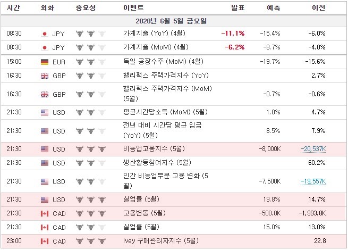Click the UK flag in the 핼리팩스 주택가격지수 (YoY) row
The image size is (348, 250).
45,76
